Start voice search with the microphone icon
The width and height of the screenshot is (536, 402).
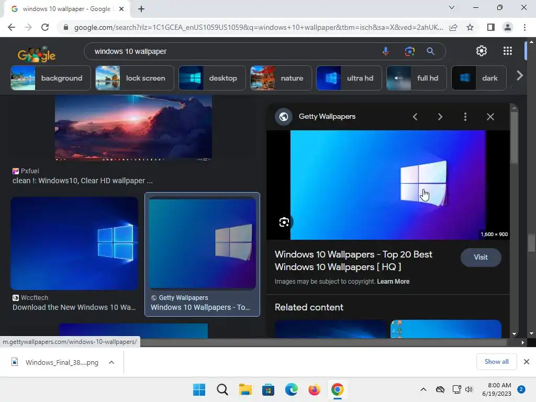click(x=386, y=51)
